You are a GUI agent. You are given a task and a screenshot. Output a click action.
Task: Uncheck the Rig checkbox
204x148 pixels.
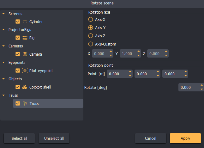[18, 38]
